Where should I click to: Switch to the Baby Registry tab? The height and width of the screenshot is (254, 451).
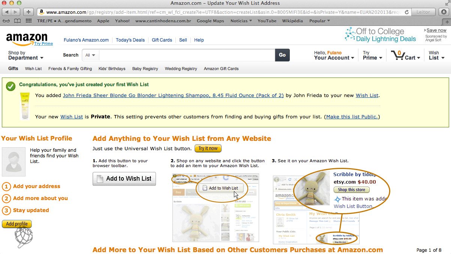coord(145,69)
